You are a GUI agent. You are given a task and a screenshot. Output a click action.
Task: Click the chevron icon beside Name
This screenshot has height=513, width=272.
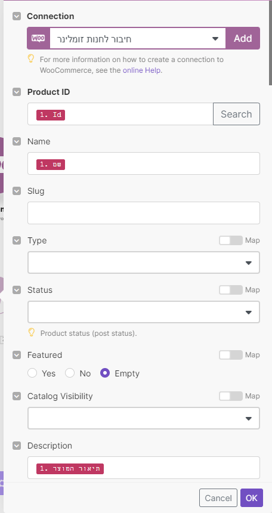pyautogui.click(x=17, y=141)
